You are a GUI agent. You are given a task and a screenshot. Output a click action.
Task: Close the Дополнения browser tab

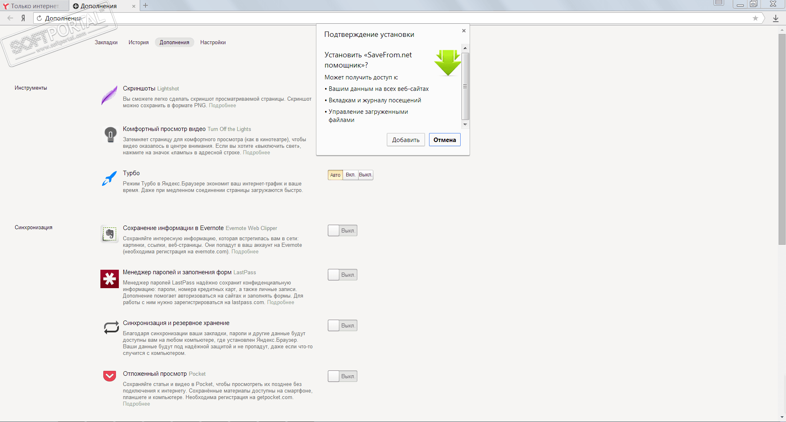[134, 6]
